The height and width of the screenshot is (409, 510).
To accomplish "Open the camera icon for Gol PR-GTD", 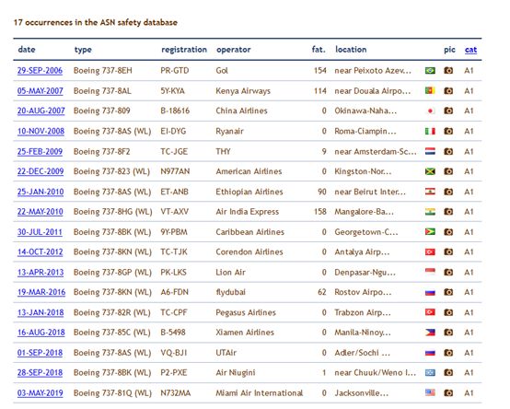I will pyautogui.click(x=448, y=70).
